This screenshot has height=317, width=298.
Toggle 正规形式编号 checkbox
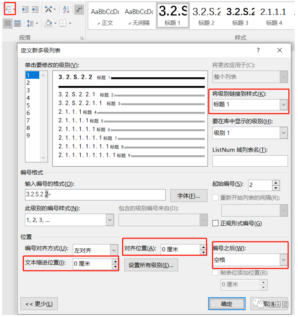pyautogui.click(x=216, y=223)
